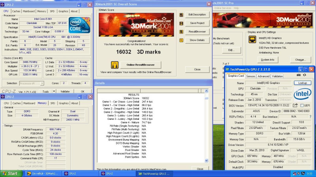Click the Core Speed value 3466.79 MHz
The image size is (316, 177).
point(30,62)
